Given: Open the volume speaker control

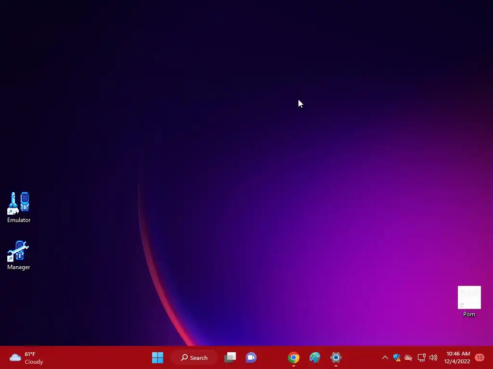Looking at the screenshot, I should pos(433,357).
